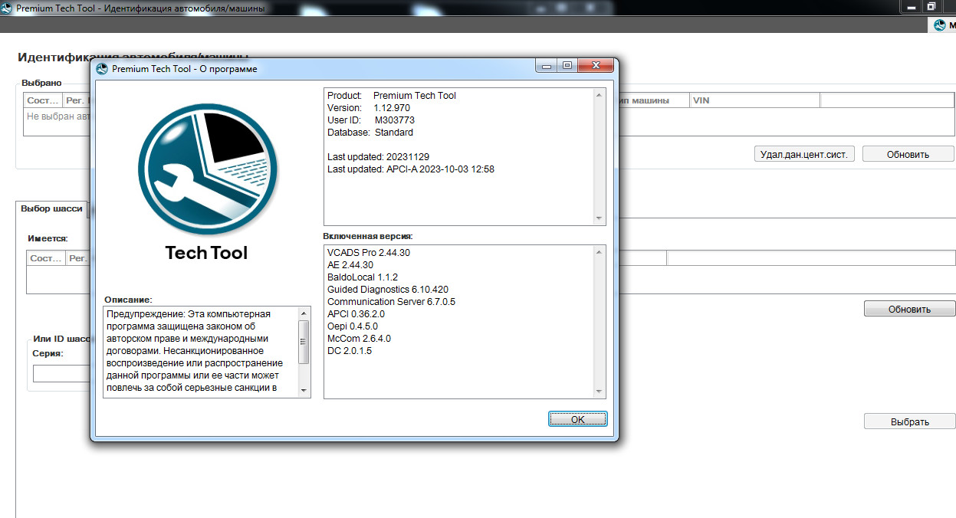956x518 pixels.
Task: Click the Last updated: APCI-A 2023-10-03 line
Action: pyautogui.click(x=411, y=169)
